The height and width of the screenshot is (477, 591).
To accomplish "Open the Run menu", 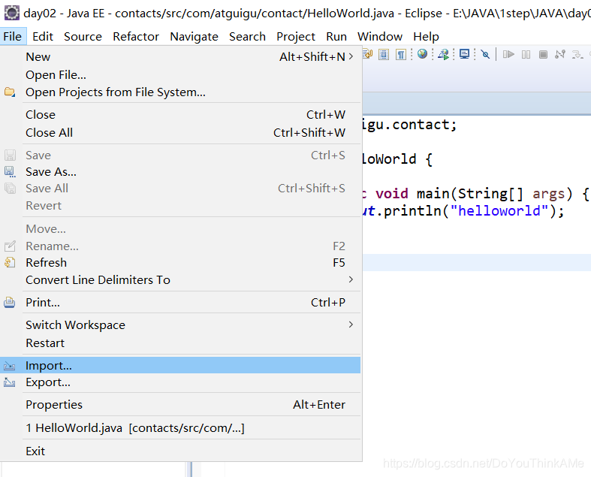I will pyautogui.click(x=336, y=37).
